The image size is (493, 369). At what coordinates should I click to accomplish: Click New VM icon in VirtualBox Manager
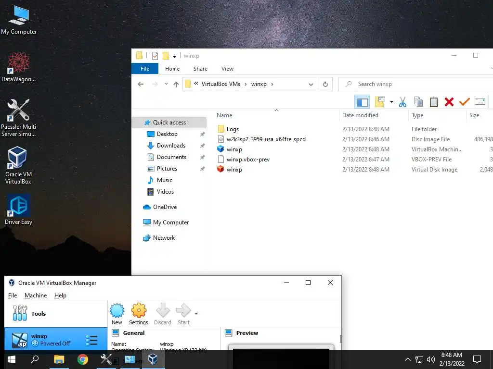(117, 314)
